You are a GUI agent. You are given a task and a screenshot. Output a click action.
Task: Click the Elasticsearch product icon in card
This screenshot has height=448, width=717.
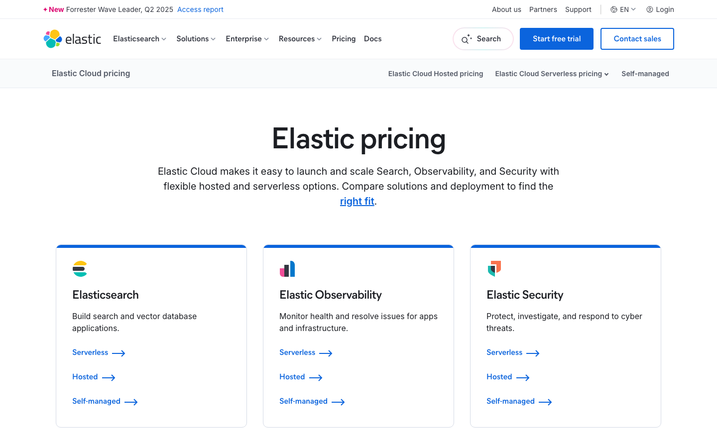pyautogui.click(x=80, y=269)
